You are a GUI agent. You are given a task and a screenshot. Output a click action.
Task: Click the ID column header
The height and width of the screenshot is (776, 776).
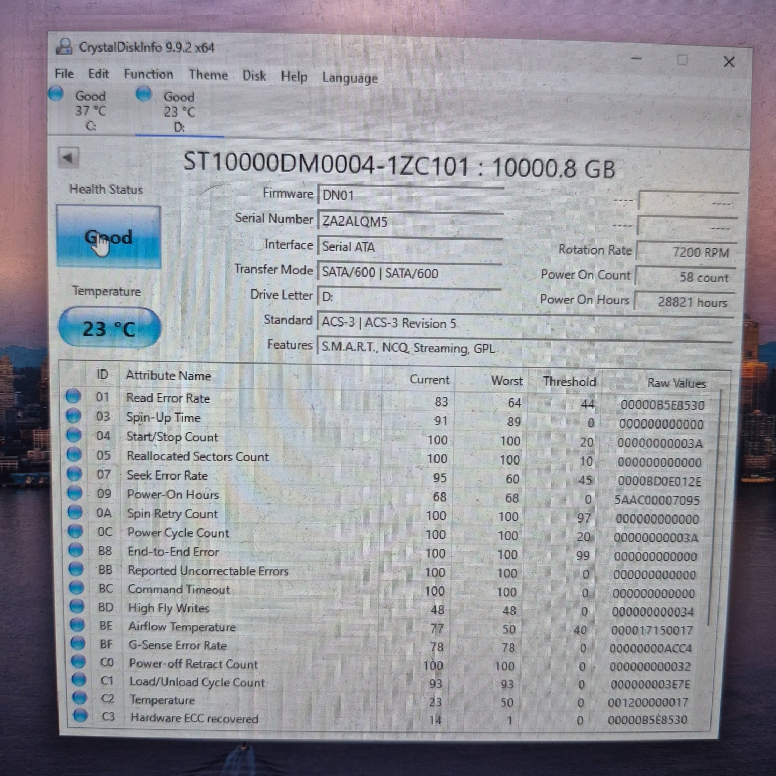(102, 374)
